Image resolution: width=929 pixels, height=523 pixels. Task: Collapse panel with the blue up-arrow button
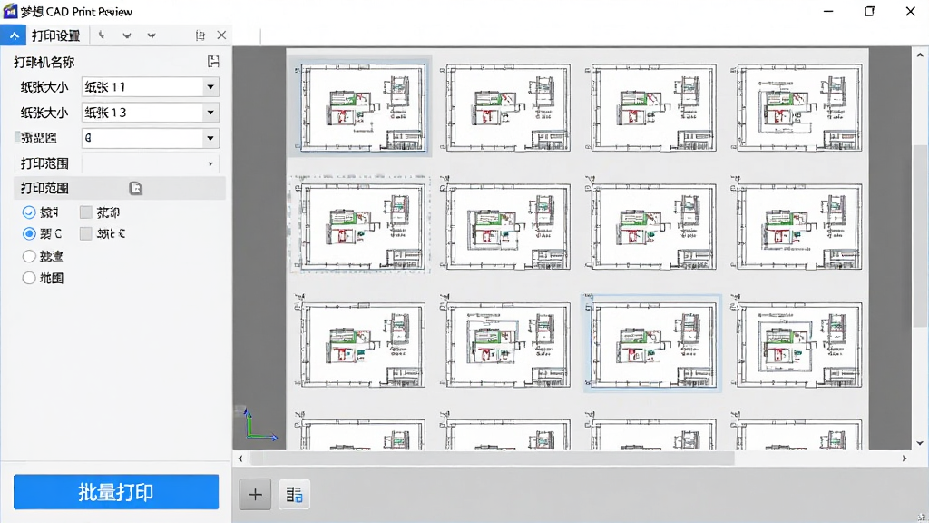point(14,35)
